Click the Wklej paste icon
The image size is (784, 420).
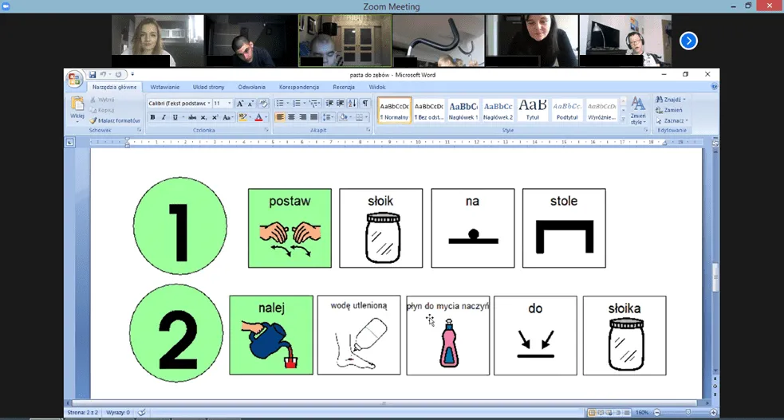[x=77, y=107]
